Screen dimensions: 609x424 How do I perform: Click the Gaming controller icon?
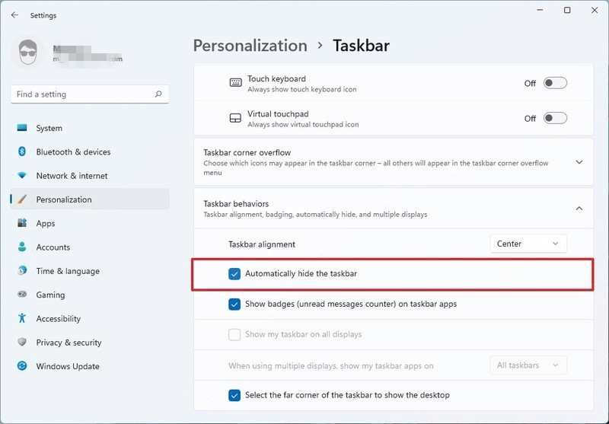(22, 295)
